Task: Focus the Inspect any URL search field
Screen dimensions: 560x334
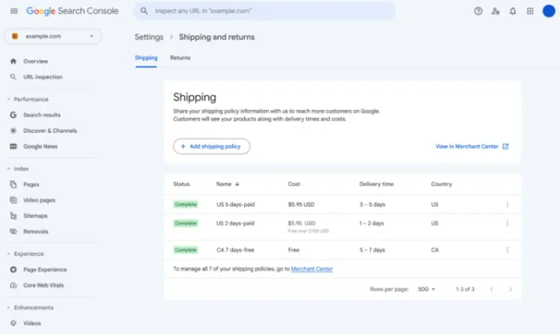Action: click(x=264, y=11)
